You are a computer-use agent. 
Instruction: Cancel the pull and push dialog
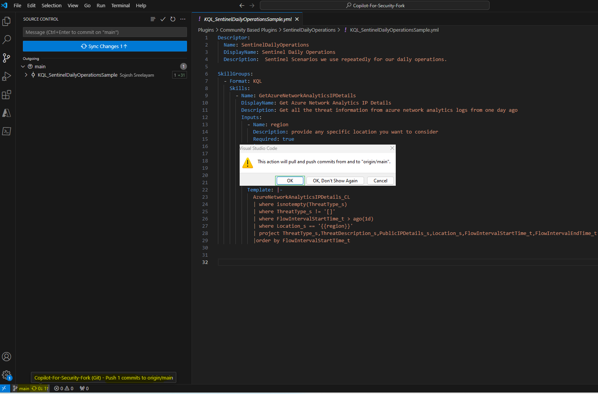coord(380,181)
